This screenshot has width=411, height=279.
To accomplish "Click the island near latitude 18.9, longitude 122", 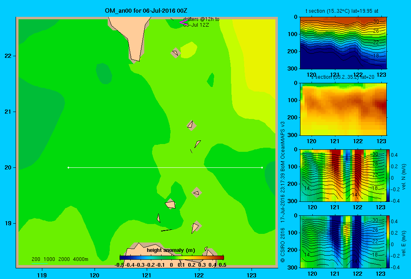I will (196, 227).
